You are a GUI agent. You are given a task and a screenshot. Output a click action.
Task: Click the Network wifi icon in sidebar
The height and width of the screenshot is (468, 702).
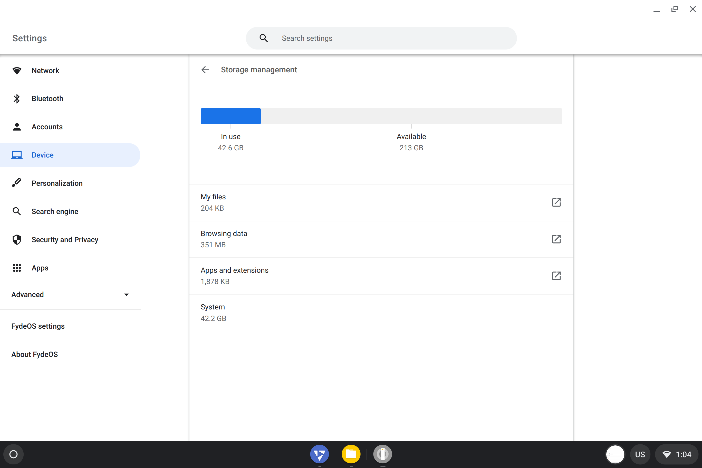click(17, 71)
